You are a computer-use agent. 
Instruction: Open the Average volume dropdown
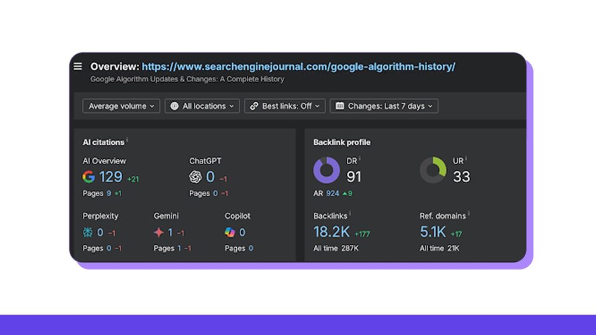121,106
